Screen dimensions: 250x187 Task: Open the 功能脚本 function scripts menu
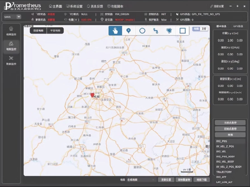(115, 6)
